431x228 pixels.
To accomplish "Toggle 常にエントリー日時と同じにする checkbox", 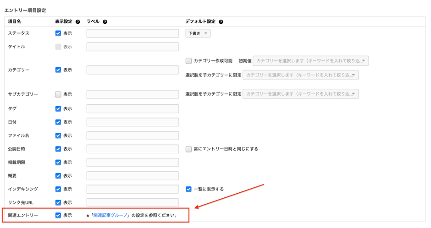I will 188,149.
